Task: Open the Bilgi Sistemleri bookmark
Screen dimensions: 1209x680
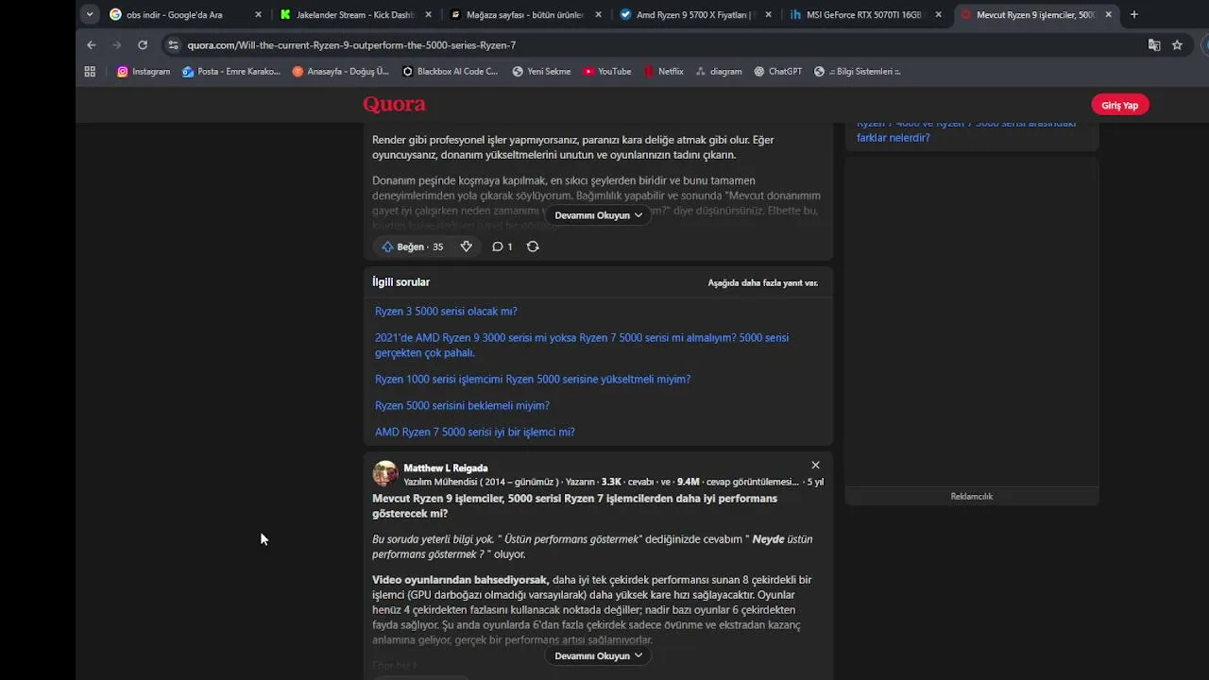Action: pos(858,71)
